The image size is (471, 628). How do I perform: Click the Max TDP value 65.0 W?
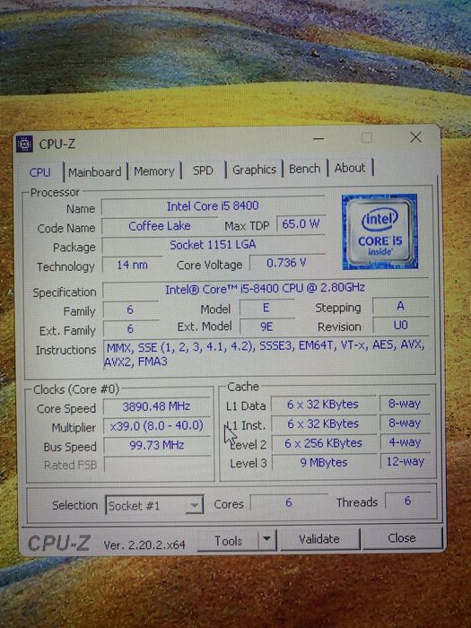pos(301,224)
